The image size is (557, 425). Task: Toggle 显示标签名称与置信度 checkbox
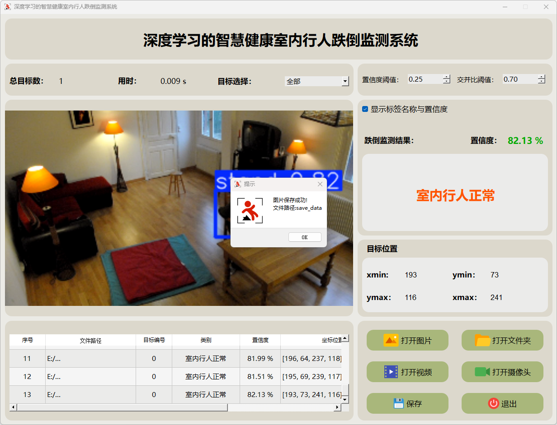pos(365,109)
